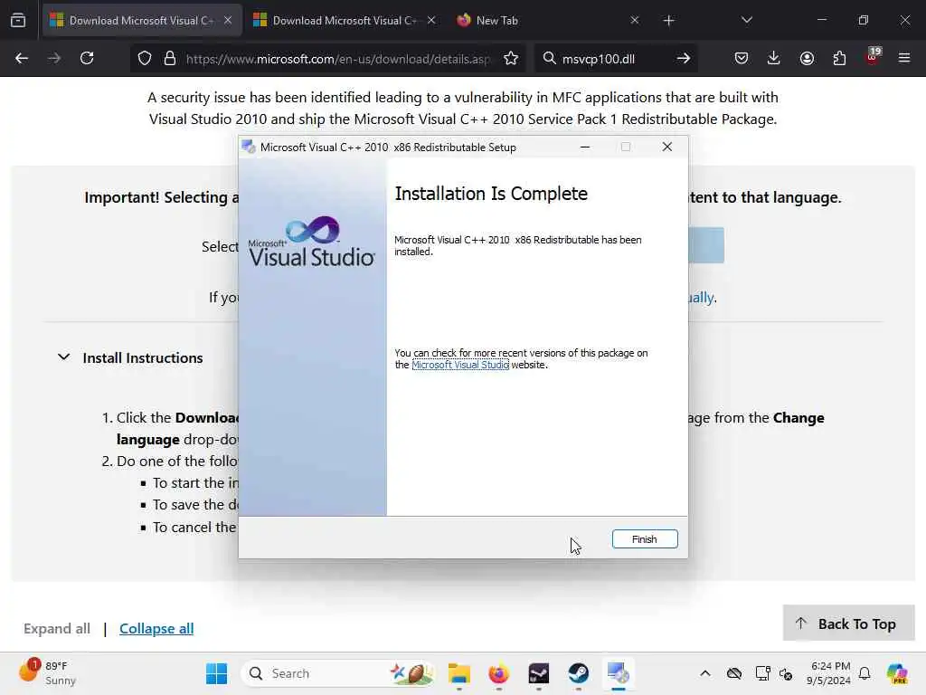Open the Firefox hamburger menu
This screenshot has width=926, height=695.
[x=904, y=59]
